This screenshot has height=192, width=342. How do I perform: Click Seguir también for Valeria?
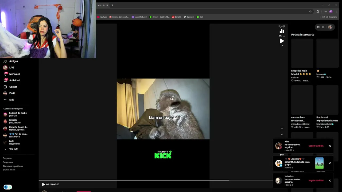click(x=316, y=181)
